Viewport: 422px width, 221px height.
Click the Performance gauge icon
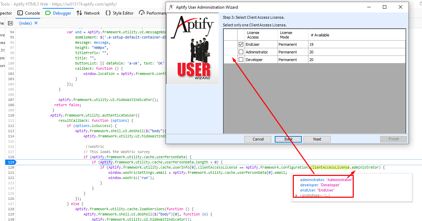141,13
